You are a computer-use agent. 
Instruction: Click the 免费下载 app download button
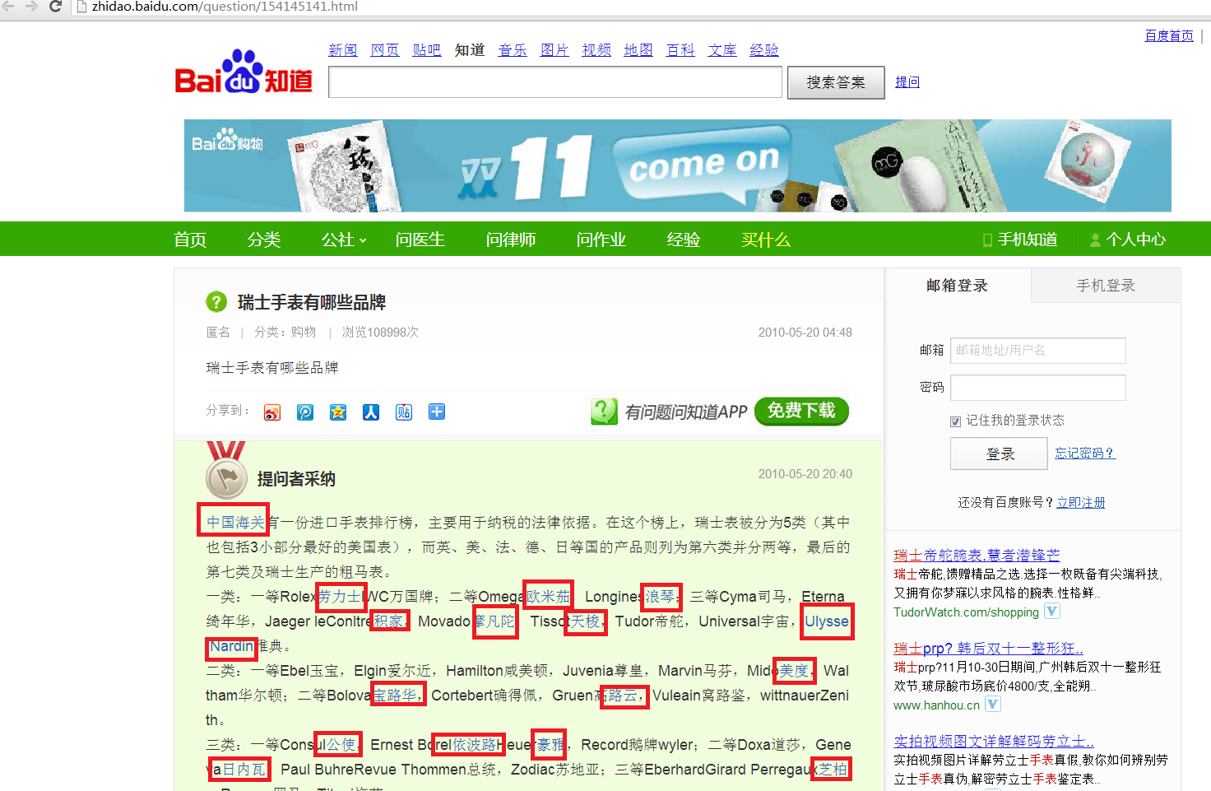[x=800, y=411]
